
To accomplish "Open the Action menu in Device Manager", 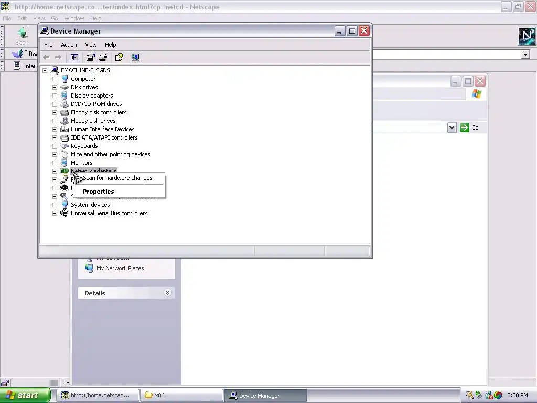I will point(69,45).
